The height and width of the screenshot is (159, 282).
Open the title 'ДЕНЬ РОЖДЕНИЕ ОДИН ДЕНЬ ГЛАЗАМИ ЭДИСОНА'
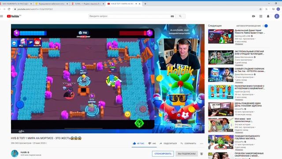coord(248,105)
